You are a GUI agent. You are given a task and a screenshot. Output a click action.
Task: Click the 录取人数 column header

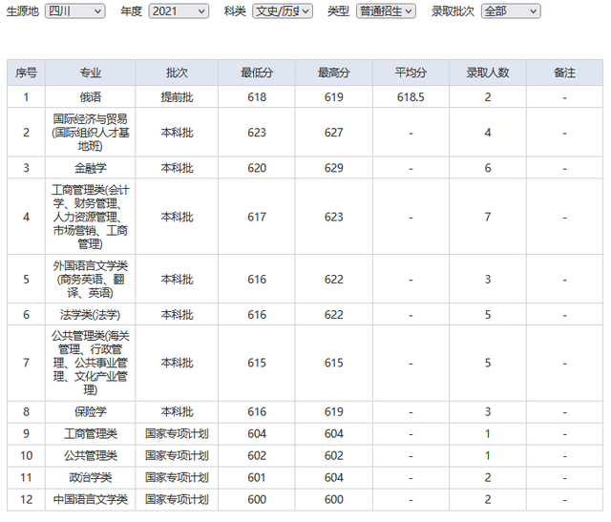click(488, 73)
